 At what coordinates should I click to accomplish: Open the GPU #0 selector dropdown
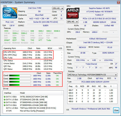click(73, 22)
